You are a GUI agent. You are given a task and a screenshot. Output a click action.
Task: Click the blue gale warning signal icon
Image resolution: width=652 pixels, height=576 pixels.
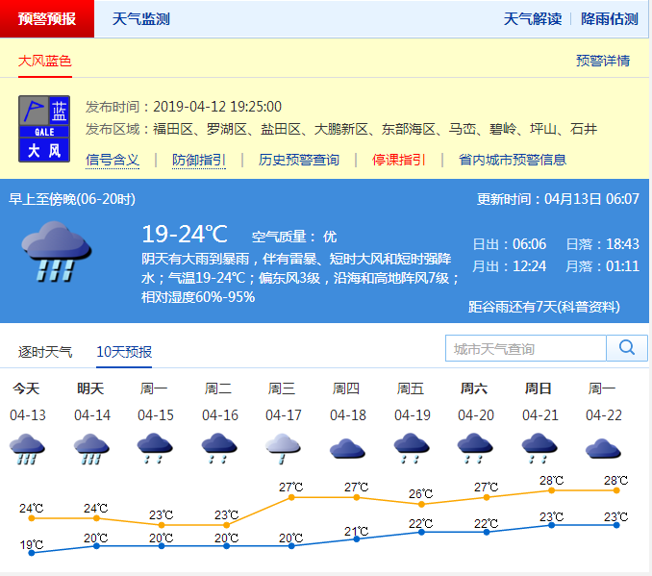[x=44, y=128]
